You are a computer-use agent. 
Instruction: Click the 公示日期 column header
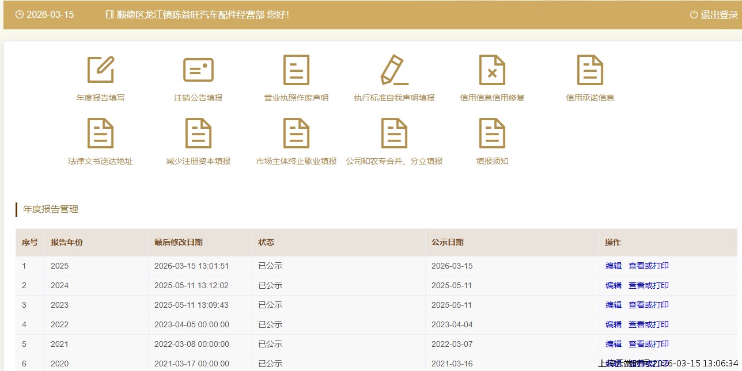(448, 242)
